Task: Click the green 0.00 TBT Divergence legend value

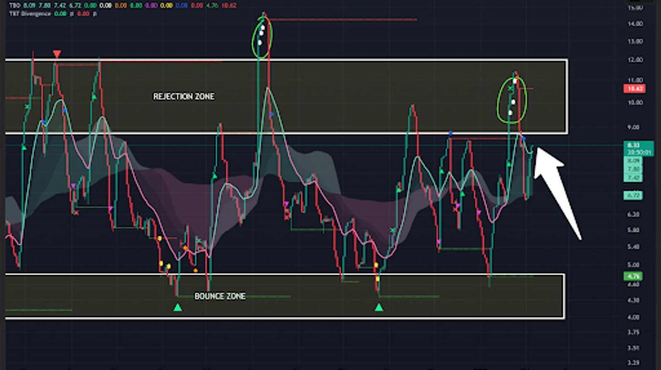Action: point(60,14)
